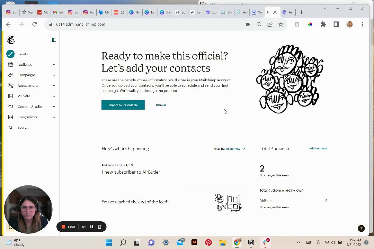Viewport: 374px width, 249px height.
Task: Click the Campaigns megaphone icon
Action: pos(10,75)
